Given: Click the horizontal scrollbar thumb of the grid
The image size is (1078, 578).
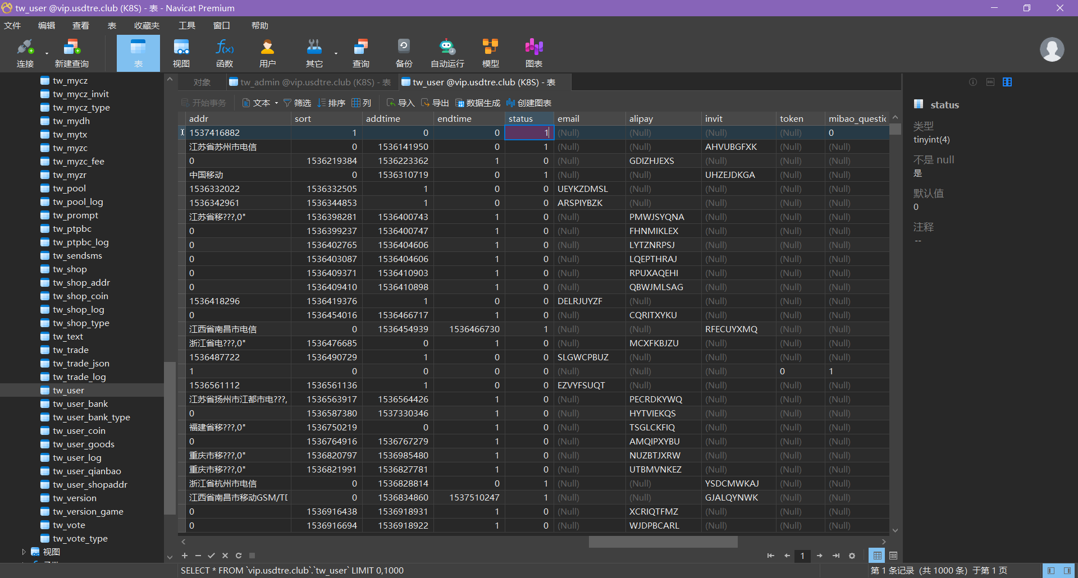Looking at the screenshot, I should pos(663,542).
